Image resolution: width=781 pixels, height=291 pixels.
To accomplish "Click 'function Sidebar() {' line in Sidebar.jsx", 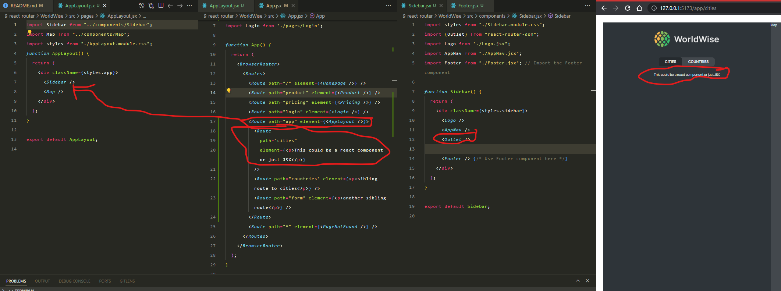I will coord(453,92).
